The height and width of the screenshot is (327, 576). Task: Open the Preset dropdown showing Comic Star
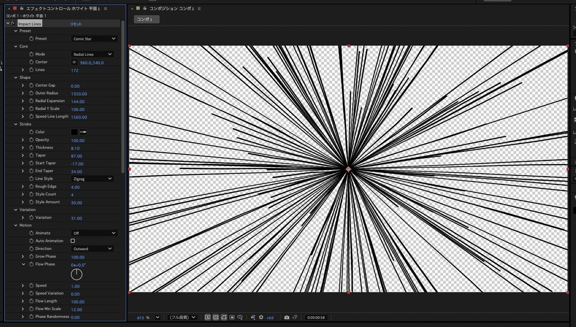94,38
